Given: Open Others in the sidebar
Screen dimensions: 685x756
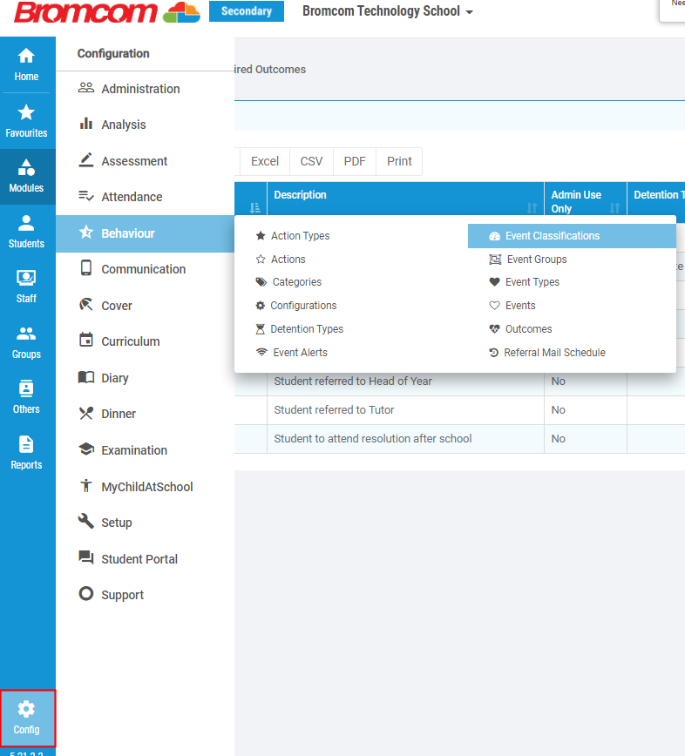Looking at the screenshot, I should pyautogui.click(x=26, y=398).
